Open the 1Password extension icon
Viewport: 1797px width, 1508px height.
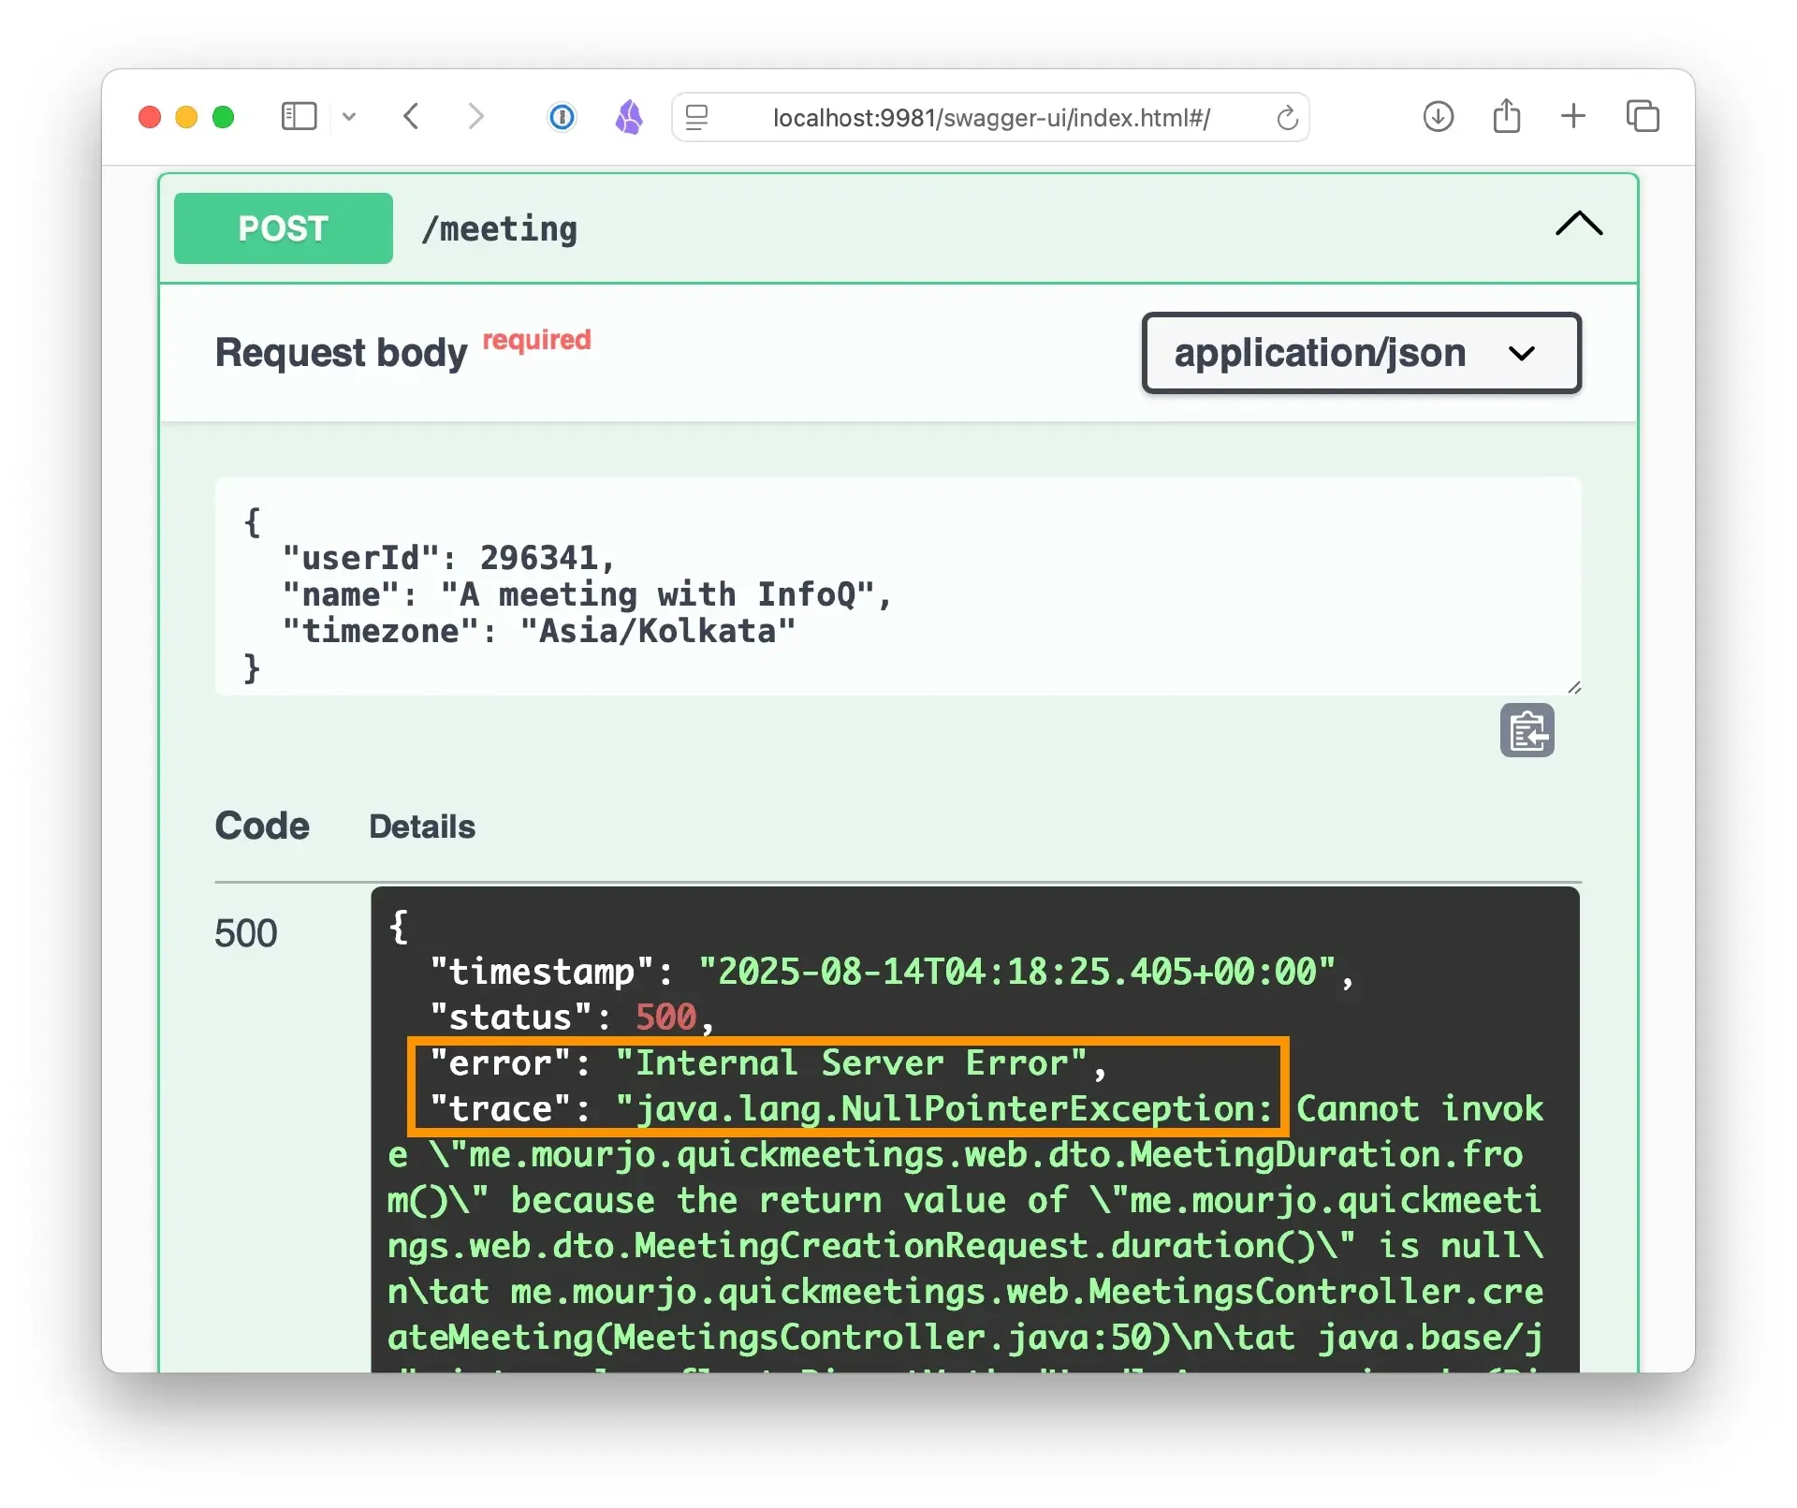click(x=562, y=117)
